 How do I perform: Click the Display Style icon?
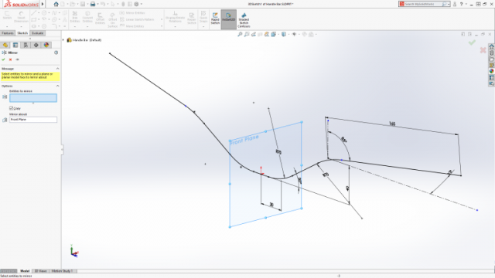(284, 34)
